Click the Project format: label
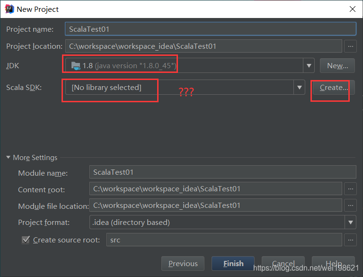This screenshot has height=277, width=363. [44, 223]
